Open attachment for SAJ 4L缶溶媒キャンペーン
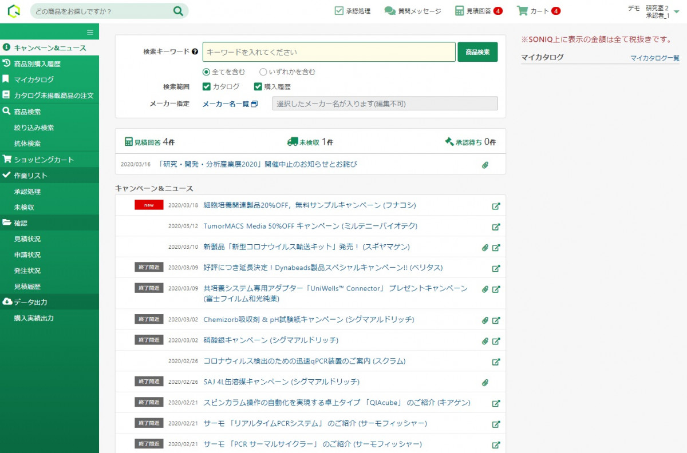The width and height of the screenshot is (687, 453). tap(485, 383)
